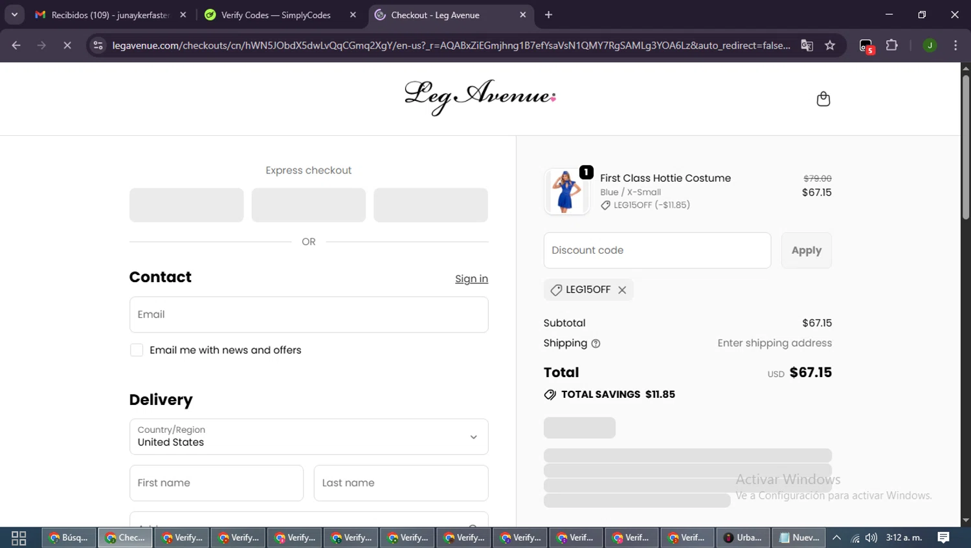Click the First Class Hottie Costume title
The height and width of the screenshot is (548, 971).
point(665,178)
